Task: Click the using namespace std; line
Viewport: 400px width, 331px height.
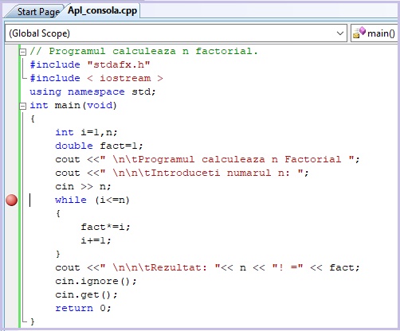Action: [x=92, y=92]
